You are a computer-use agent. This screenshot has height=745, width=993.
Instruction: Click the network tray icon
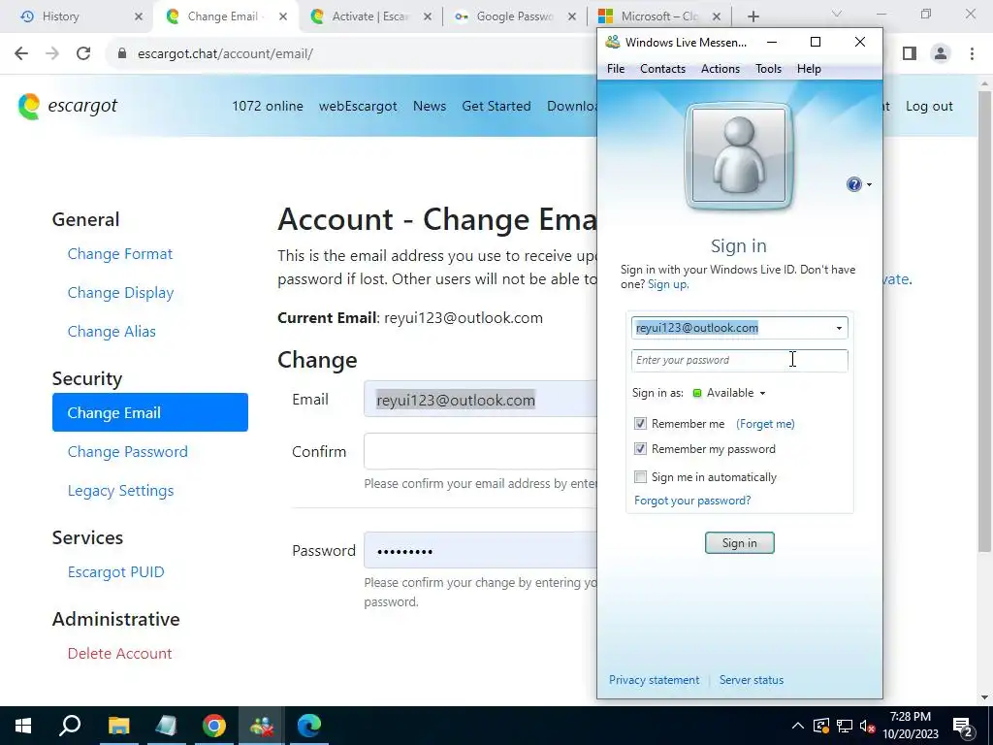845,726
